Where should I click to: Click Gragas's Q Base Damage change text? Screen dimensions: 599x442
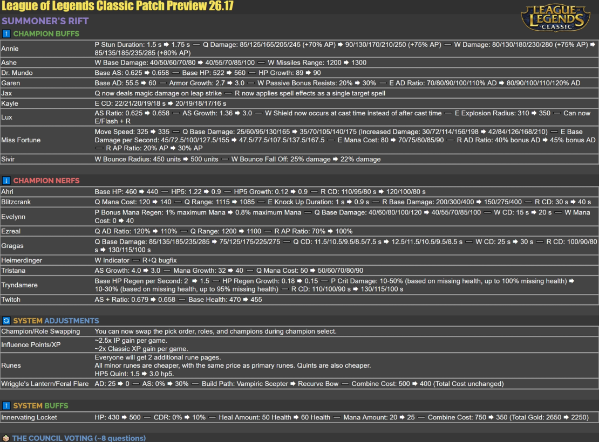point(187,241)
